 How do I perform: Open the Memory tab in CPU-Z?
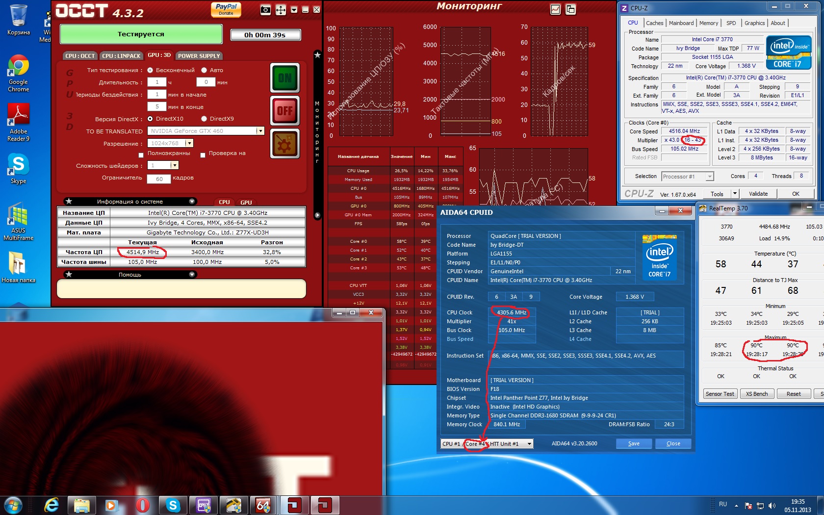tap(709, 23)
